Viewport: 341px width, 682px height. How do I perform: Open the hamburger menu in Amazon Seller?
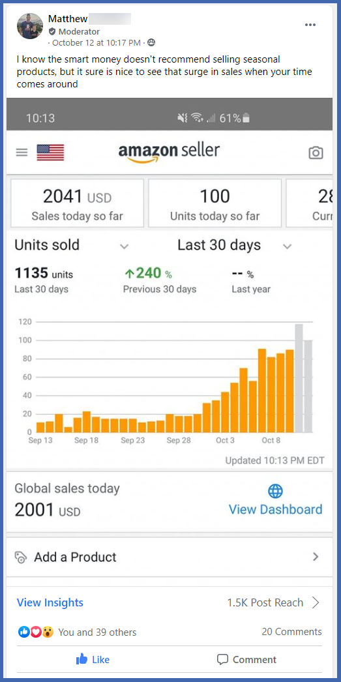tap(22, 152)
